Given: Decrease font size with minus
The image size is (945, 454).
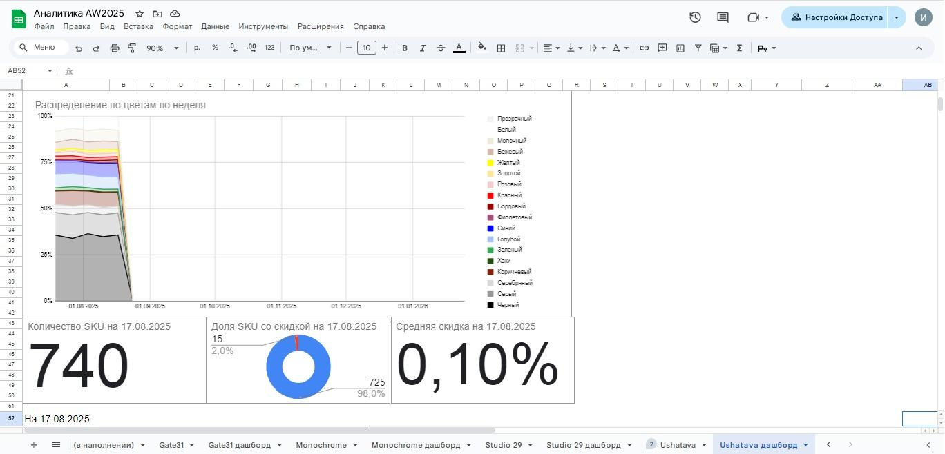Looking at the screenshot, I should pos(349,48).
